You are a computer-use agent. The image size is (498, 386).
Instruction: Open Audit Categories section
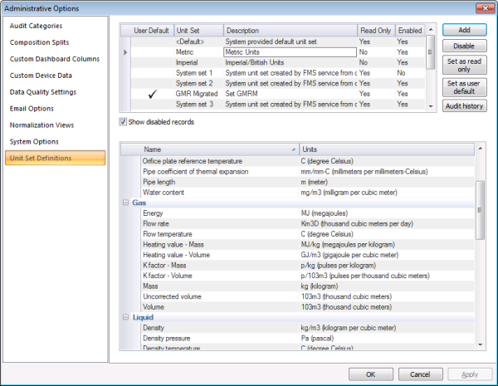click(36, 26)
